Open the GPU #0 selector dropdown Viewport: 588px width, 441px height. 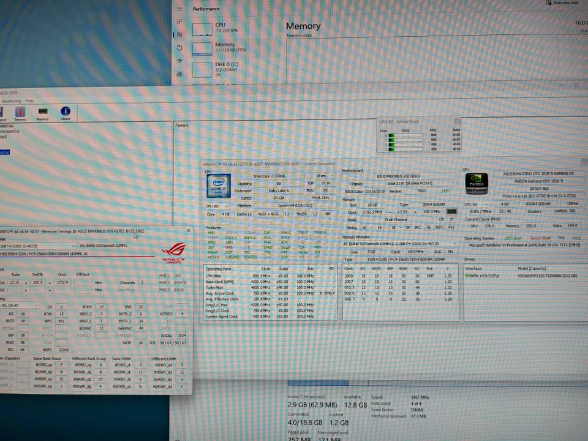[x=475, y=205]
